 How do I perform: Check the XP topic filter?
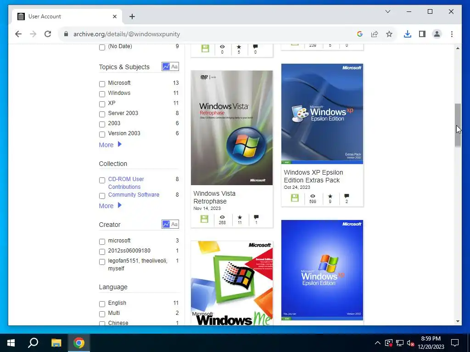[102, 104]
